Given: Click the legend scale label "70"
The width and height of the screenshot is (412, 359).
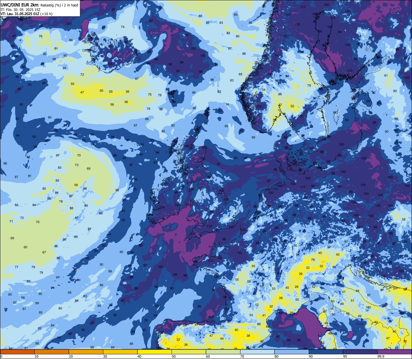Looking at the screenshot, I should tap(242, 356).
